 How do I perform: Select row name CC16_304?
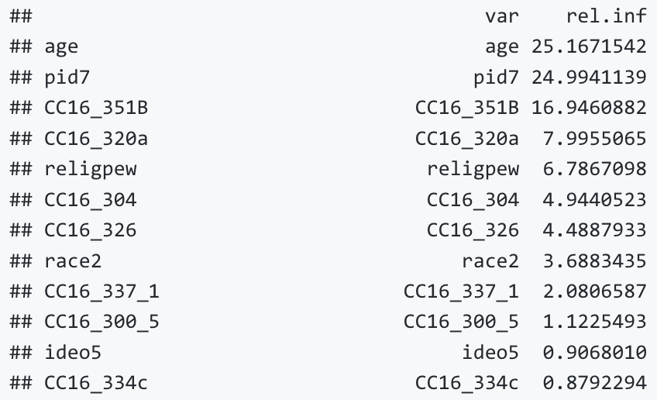(91, 200)
